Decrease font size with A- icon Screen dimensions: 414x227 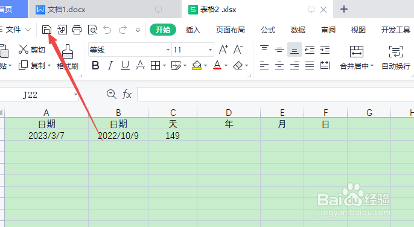click(238, 50)
